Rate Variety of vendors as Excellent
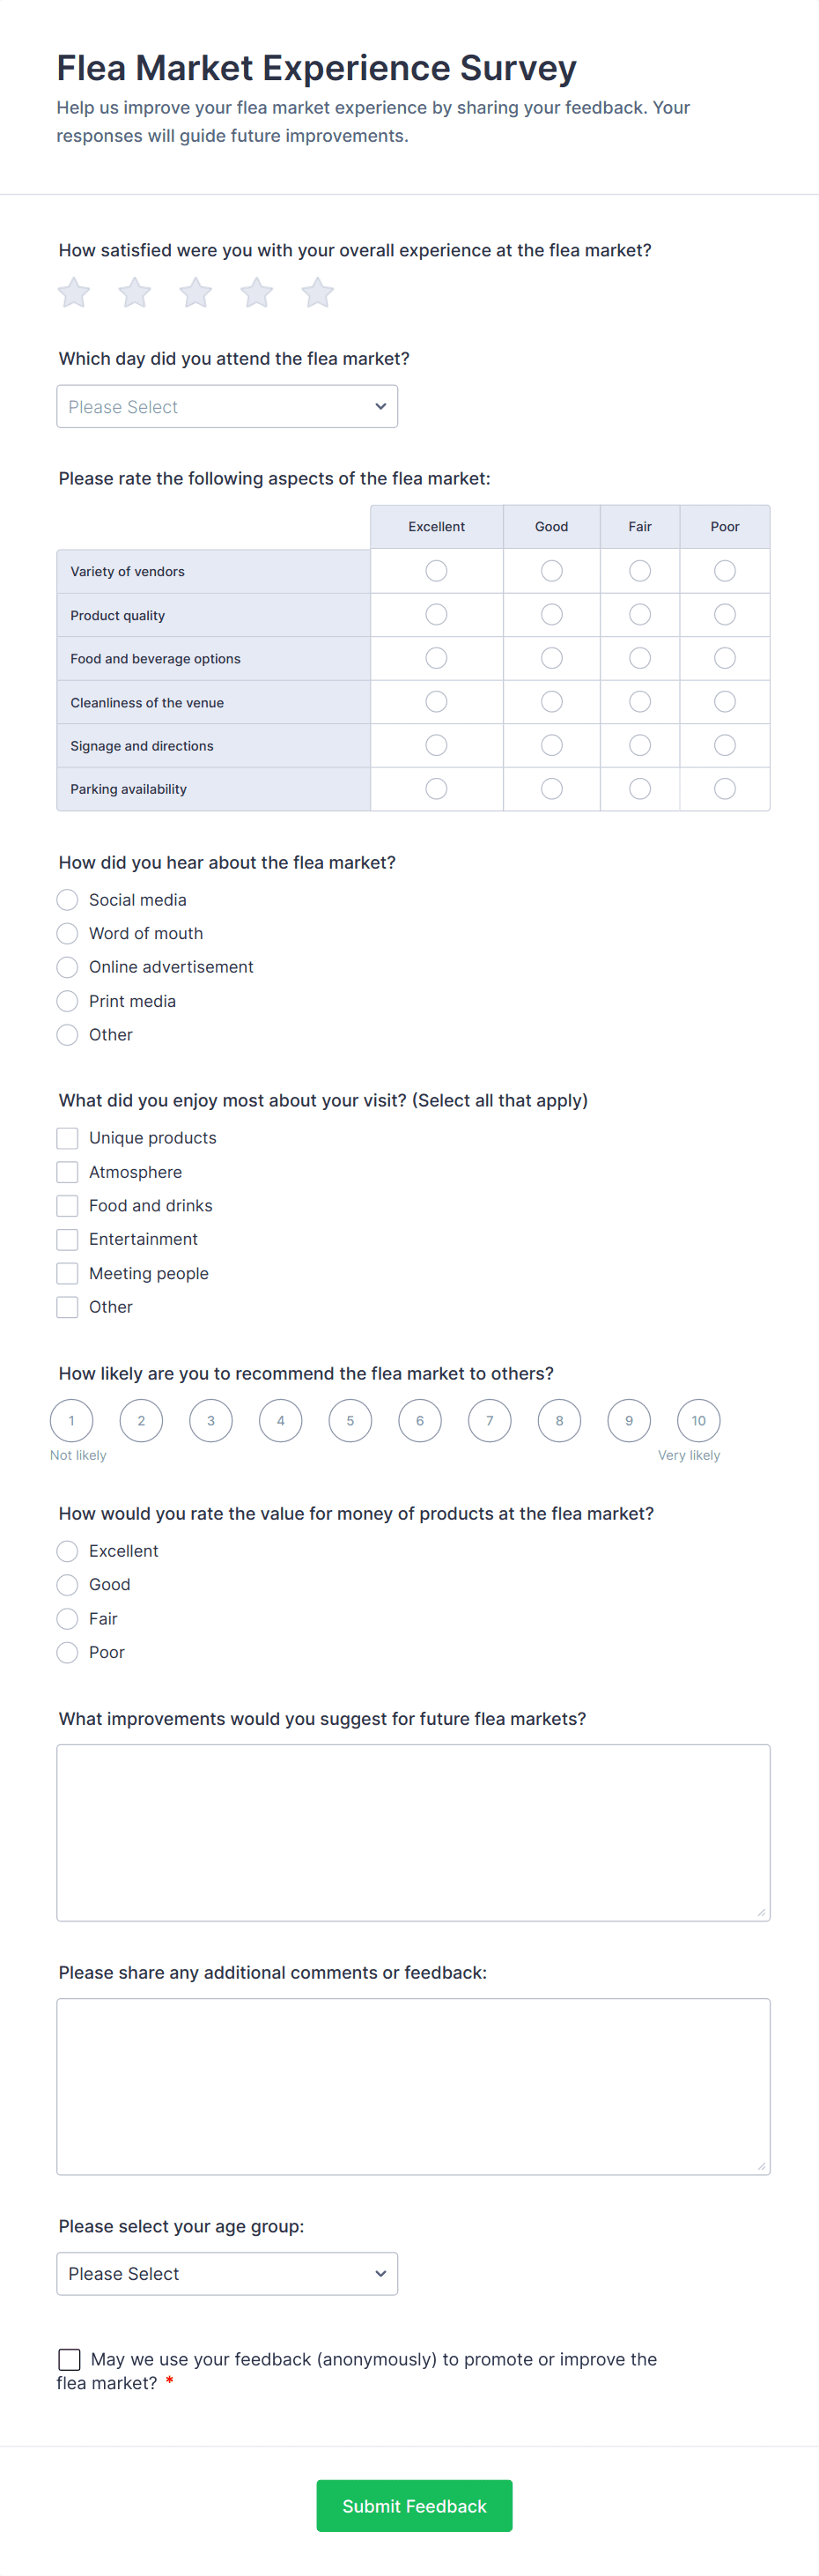 (436, 571)
